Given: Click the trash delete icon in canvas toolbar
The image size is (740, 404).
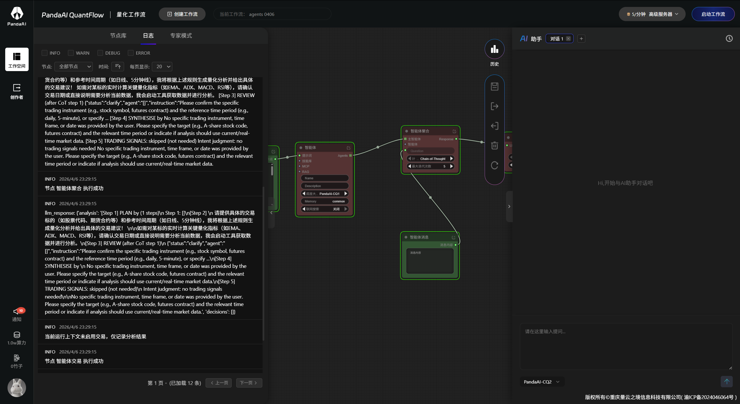Looking at the screenshot, I should click(494, 145).
